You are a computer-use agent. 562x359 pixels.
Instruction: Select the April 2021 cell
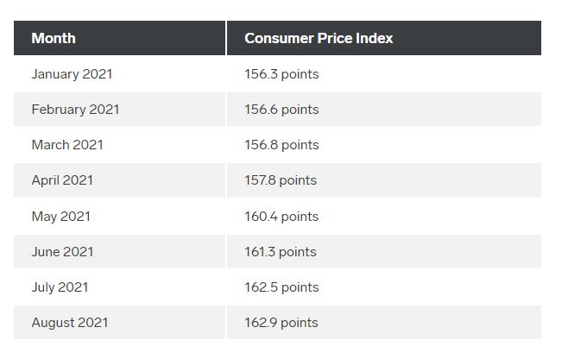point(119,180)
